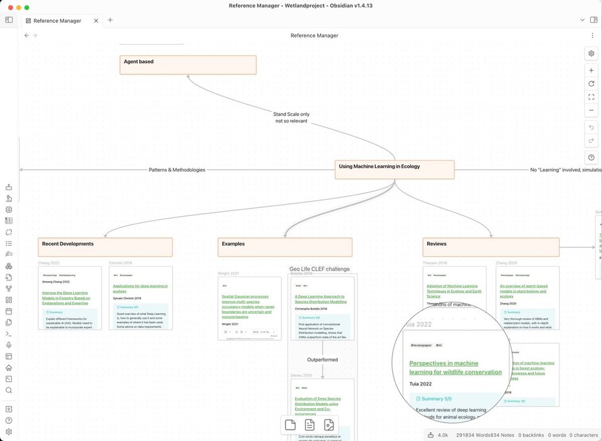The width and height of the screenshot is (602, 441).
Task: Expand the tab list dropdown chevron
Action: pos(582,20)
